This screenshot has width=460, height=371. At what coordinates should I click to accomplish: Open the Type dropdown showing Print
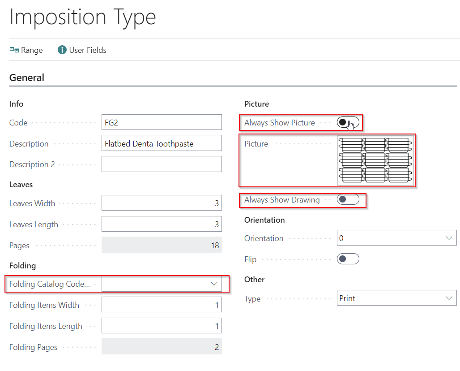tap(449, 298)
